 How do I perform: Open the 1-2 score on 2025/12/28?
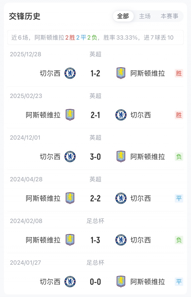95,73
